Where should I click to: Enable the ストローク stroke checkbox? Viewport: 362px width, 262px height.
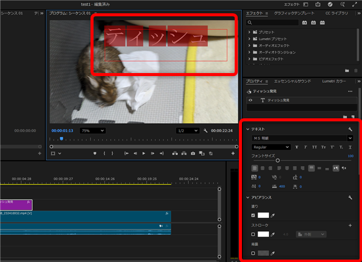coord(253,234)
